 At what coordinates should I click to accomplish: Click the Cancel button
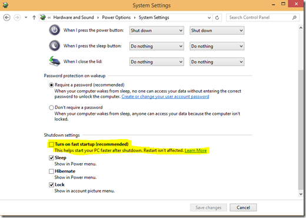pyautogui.click(x=243, y=207)
